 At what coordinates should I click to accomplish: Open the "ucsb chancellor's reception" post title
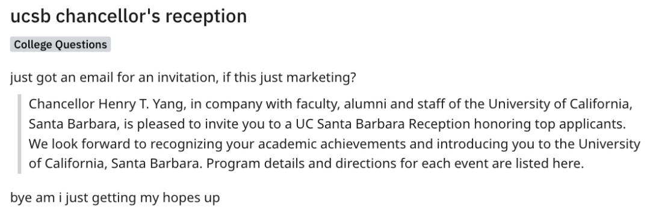click(129, 16)
